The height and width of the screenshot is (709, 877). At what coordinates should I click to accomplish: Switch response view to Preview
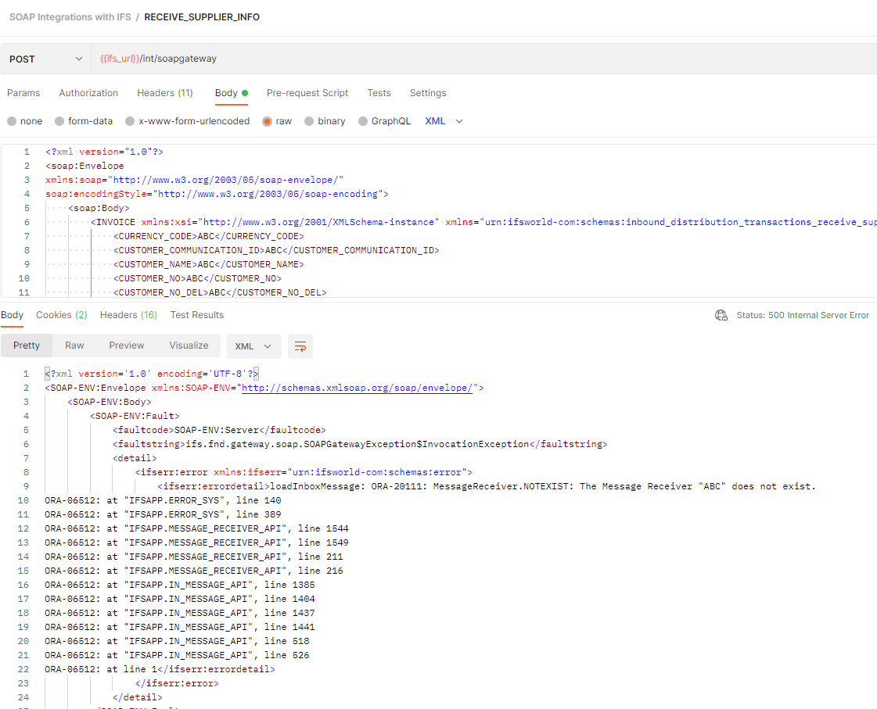[x=127, y=346]
